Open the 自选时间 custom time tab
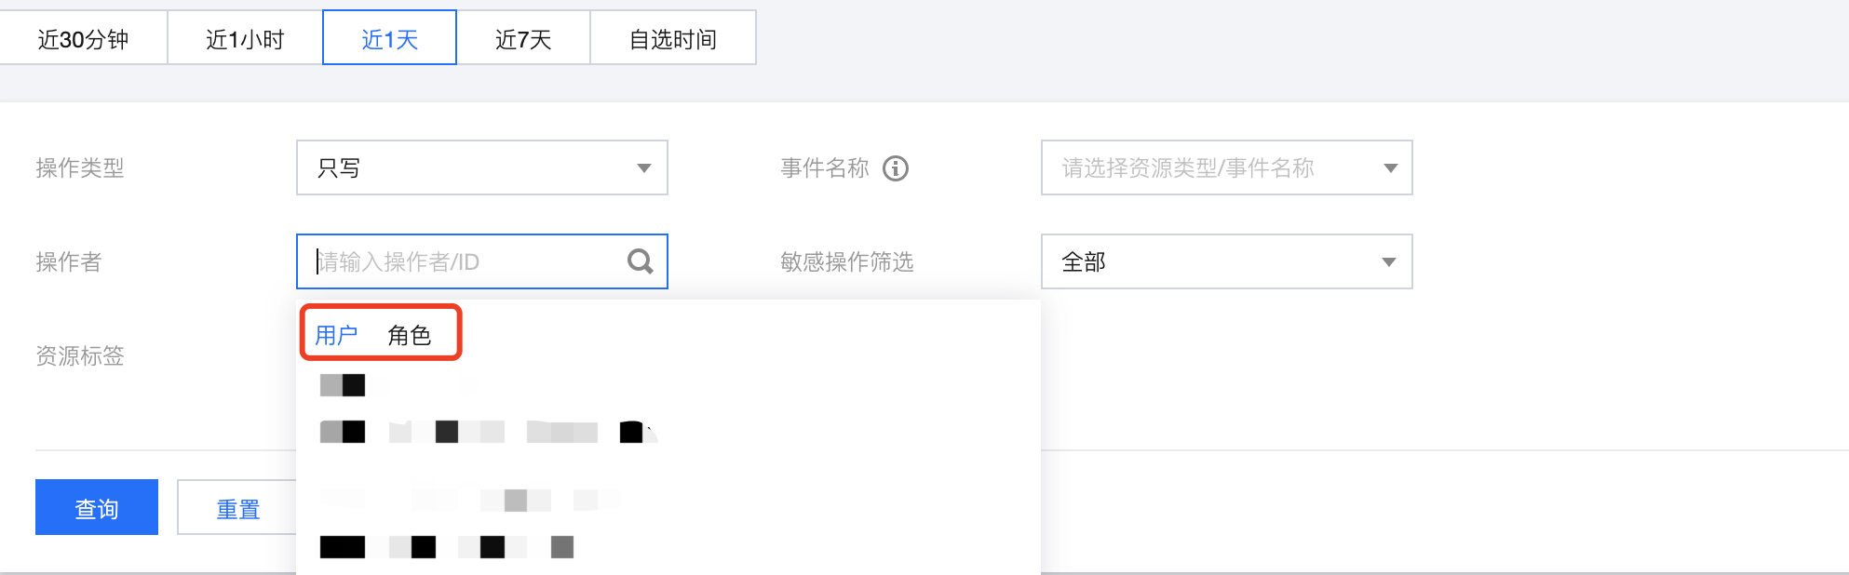1849x575 pixels. point(673,39)
